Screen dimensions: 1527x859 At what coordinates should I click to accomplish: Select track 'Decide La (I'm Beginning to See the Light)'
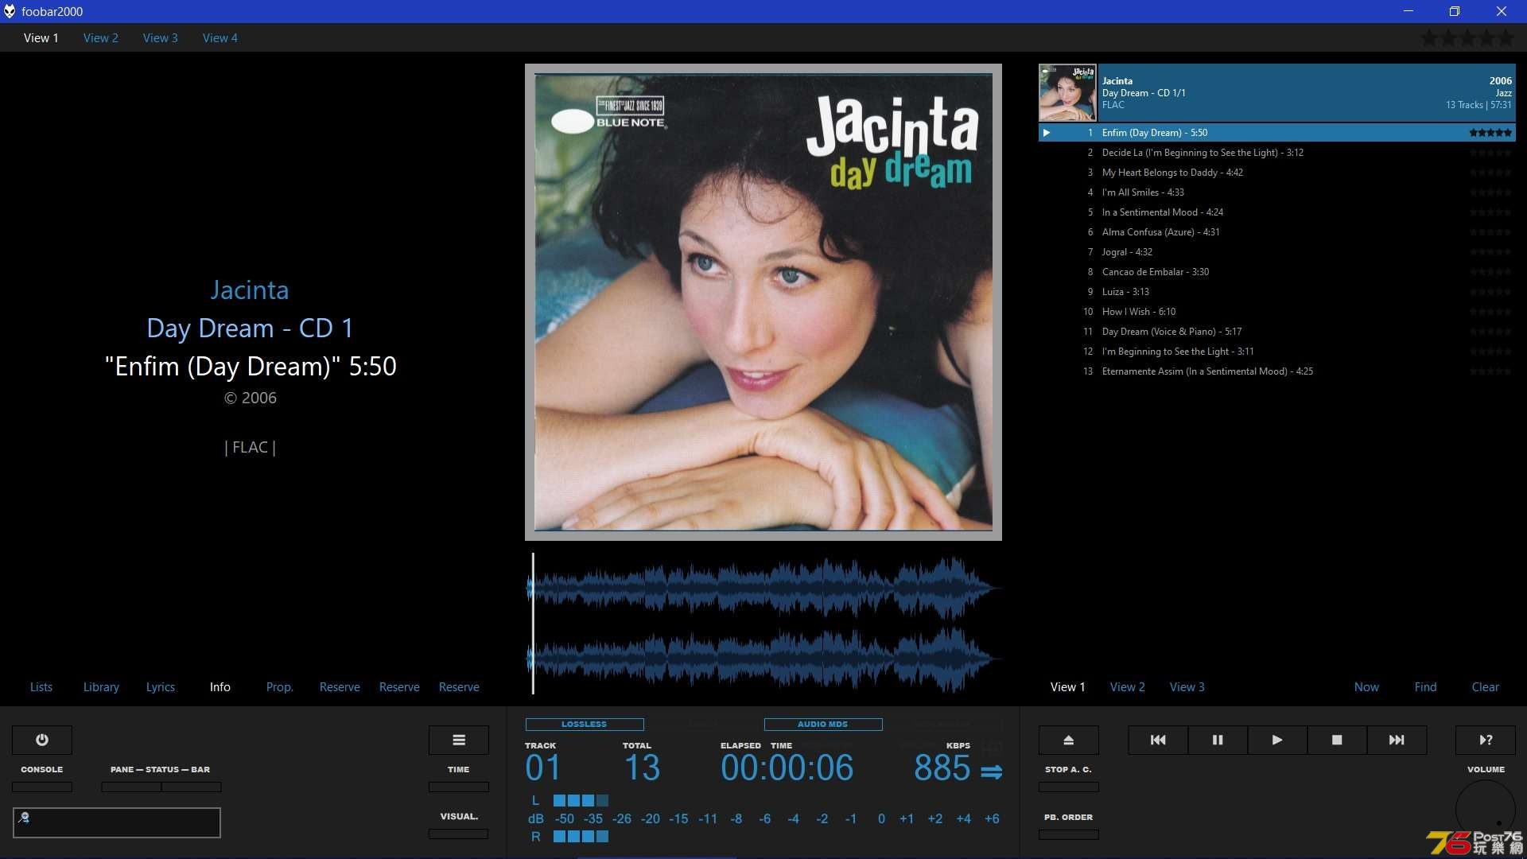(1277, 153)
